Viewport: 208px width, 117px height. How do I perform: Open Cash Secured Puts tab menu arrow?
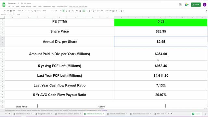click(x=32, y=114)
